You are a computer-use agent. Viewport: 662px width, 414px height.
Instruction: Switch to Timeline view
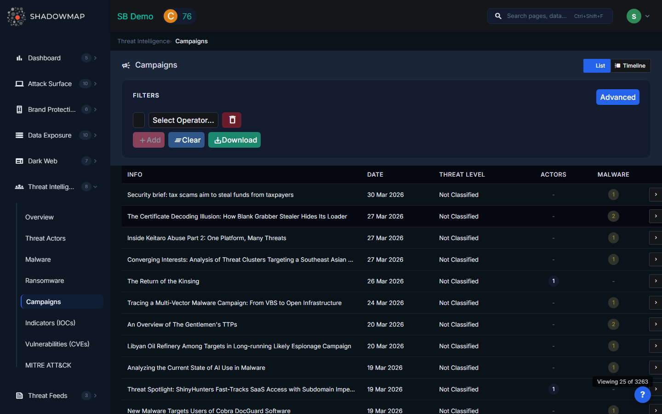(630, 66)
